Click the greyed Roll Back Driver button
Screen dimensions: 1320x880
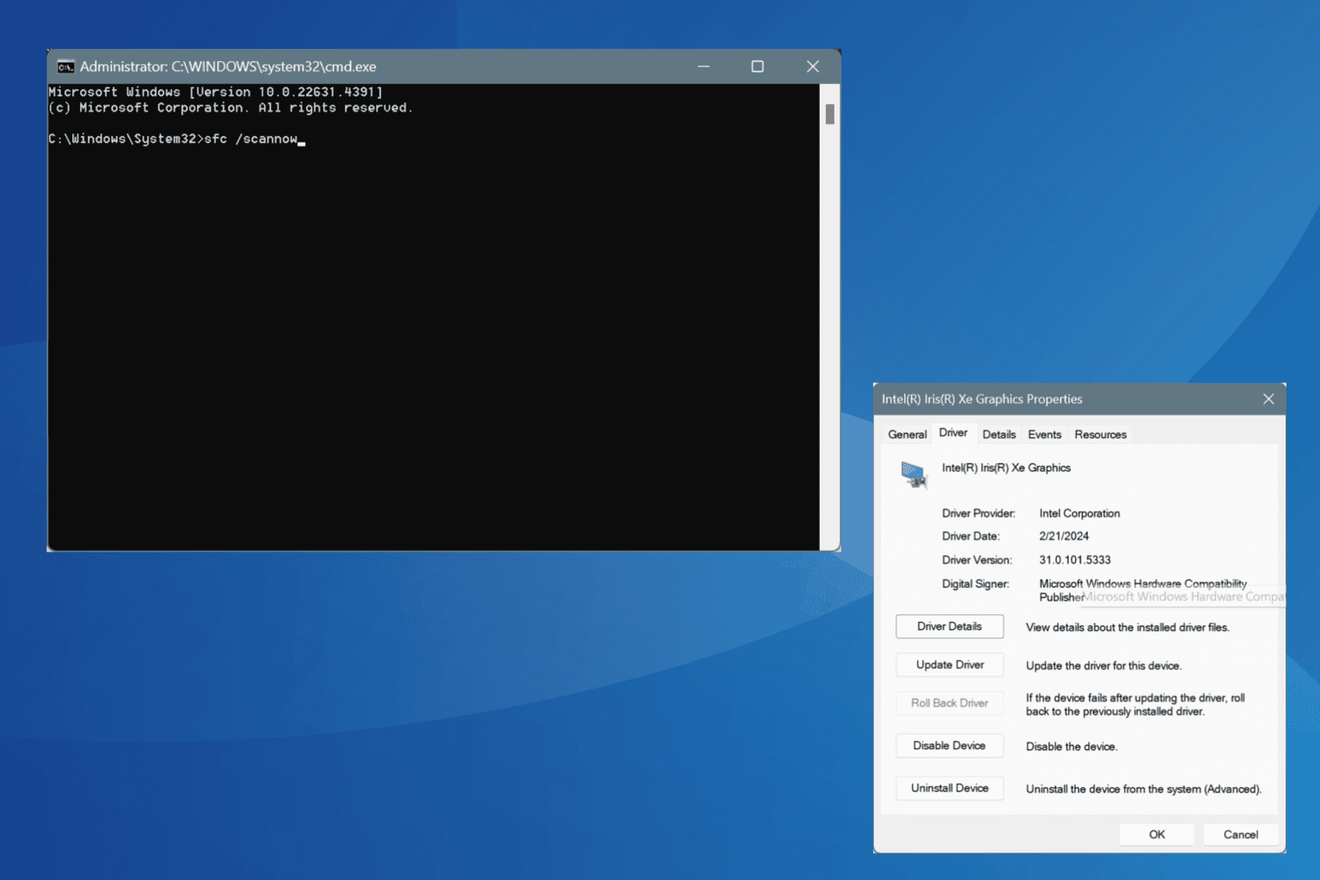pyautogui.click(x=950, y=703)
